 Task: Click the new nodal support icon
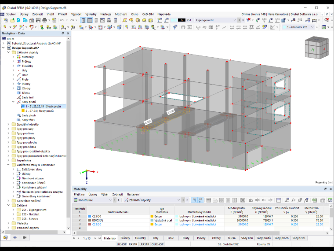pos(42,27)
